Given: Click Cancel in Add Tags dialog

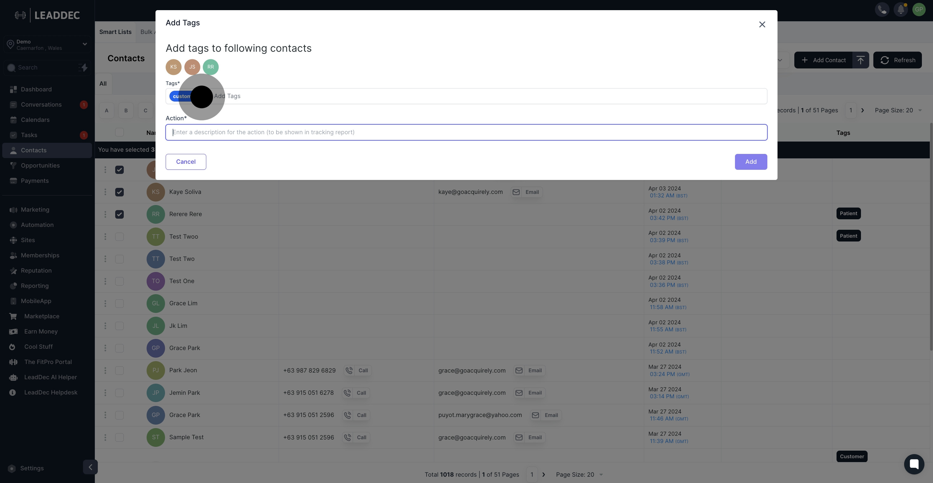Looking at the screenshot, I should point(186,162).
